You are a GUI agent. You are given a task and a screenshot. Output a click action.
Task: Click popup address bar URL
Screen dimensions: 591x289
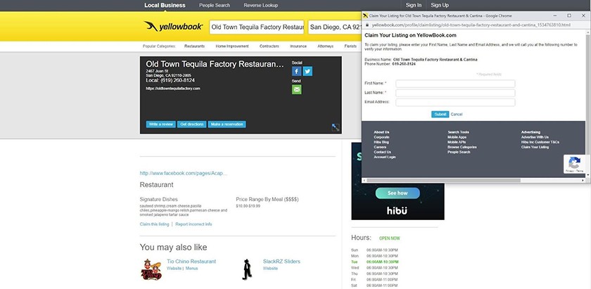tap(471, 25)
